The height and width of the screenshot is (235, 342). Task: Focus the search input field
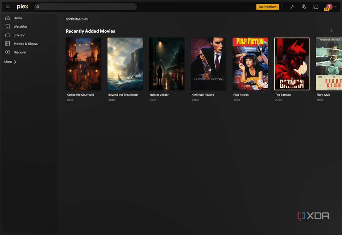(86, 7)
